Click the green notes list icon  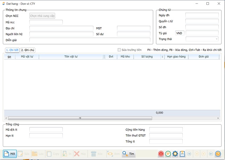click(x=168, y=154)
